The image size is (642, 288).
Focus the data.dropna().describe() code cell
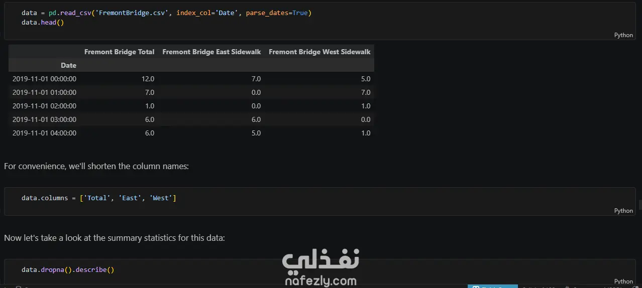click(319, 273)
